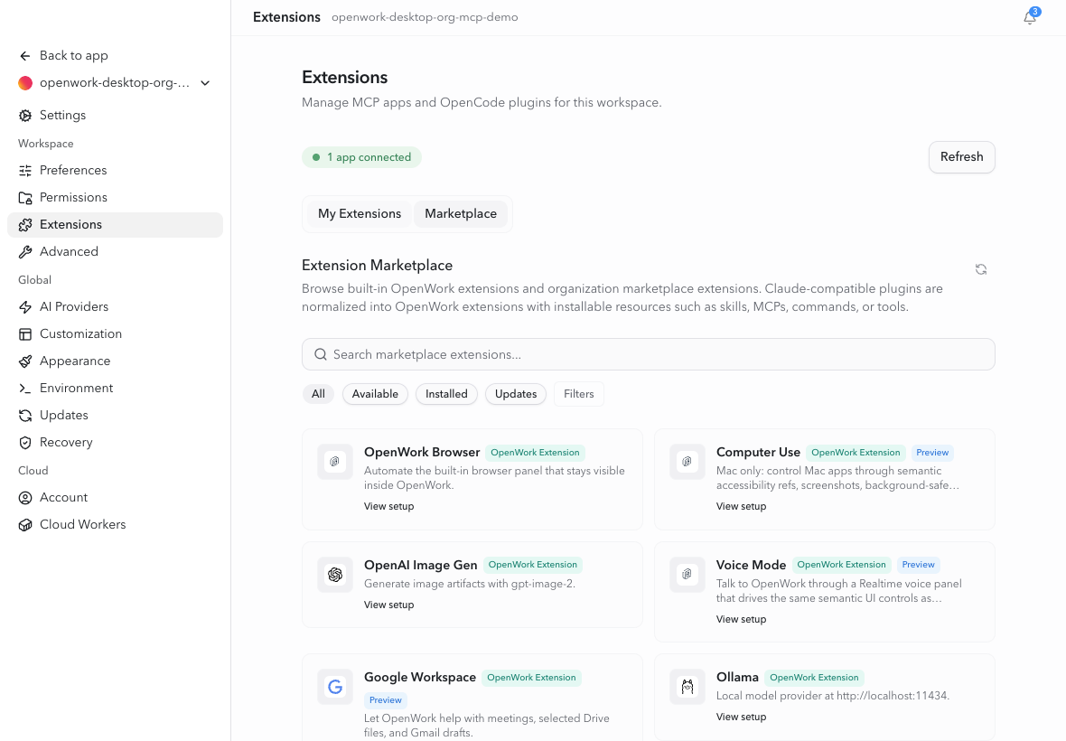Click the marketplace reload icon beside Extension Marketplace
The height and width of the screenshot is (741, 1066).
point(980,270)
